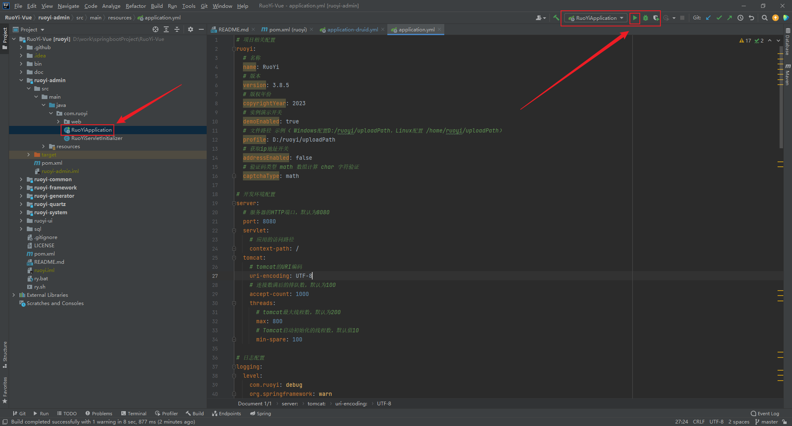Open the Analyze menu
792x426 pixels.
[111, 6]
